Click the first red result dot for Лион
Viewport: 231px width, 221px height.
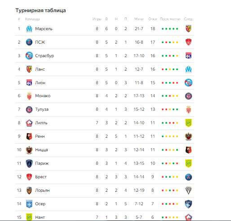[x=163, y=83]
